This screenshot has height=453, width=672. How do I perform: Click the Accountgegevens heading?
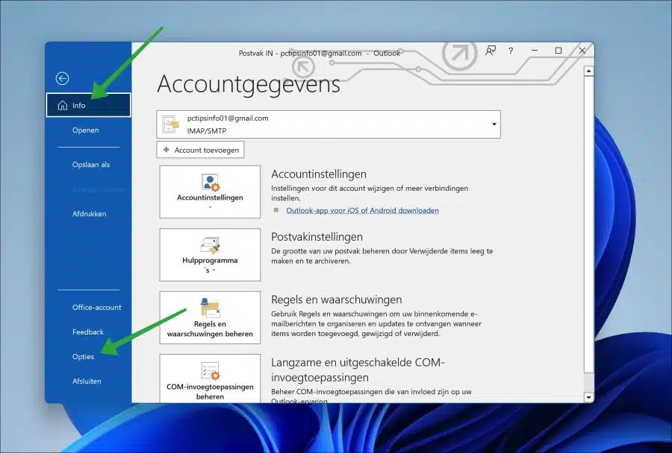(x=249, y=84)
